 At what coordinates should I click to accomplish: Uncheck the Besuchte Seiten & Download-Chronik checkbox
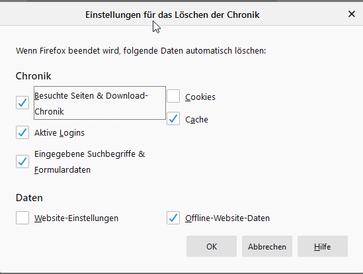(x=22, y=103)
